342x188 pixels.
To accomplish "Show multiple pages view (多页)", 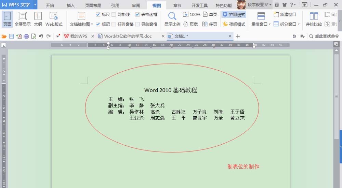I will 210,24.
